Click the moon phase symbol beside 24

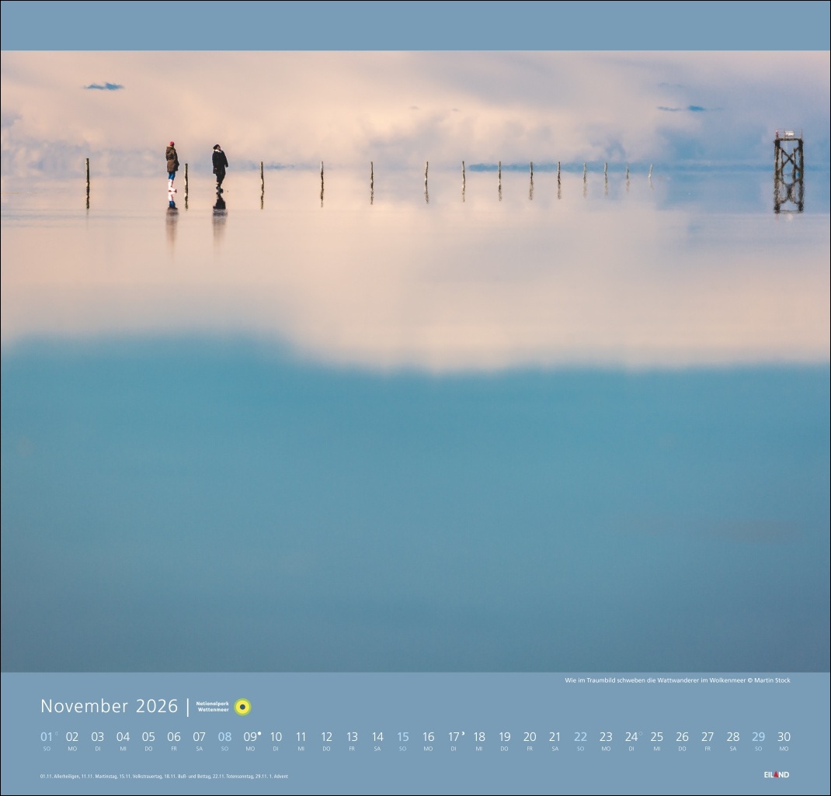click(x=640, y=732)
